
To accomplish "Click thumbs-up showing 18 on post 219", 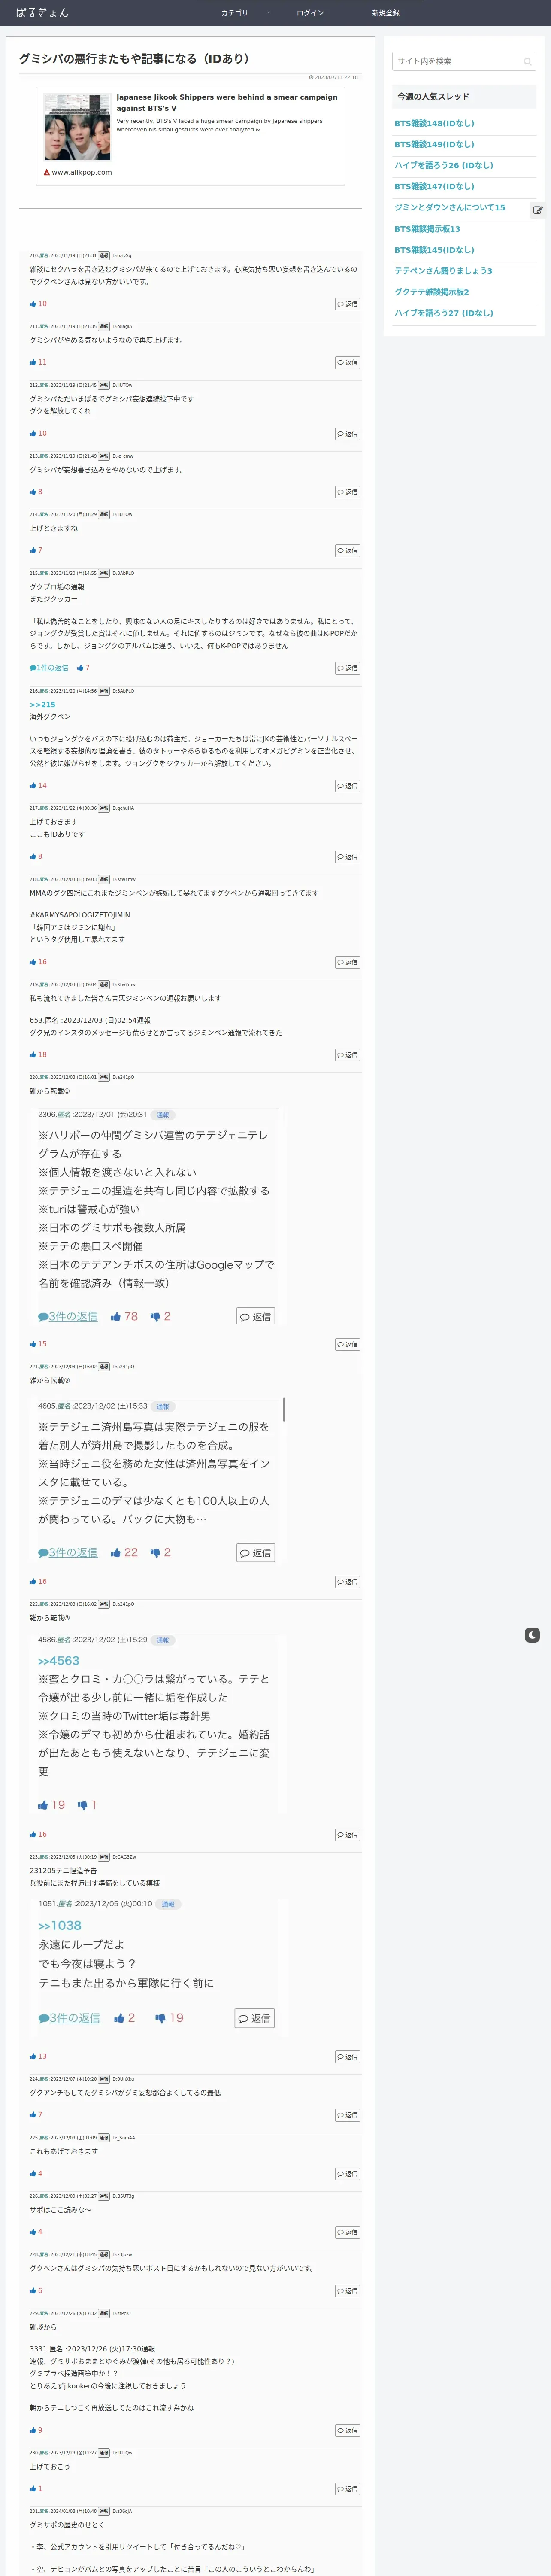I will (33, 1054).
